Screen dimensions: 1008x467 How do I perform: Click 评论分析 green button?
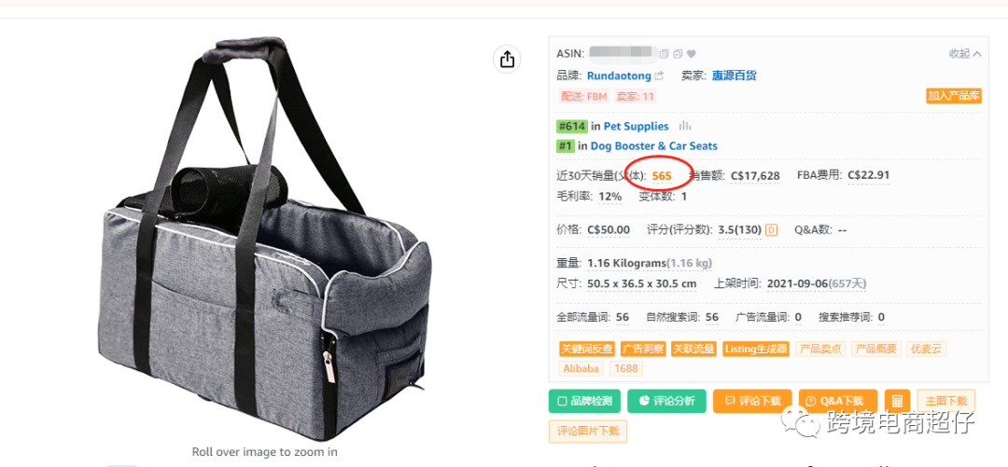pos(666,401)
